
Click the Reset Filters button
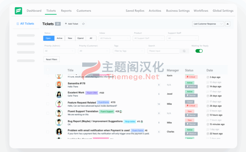[x=52, y=59]
